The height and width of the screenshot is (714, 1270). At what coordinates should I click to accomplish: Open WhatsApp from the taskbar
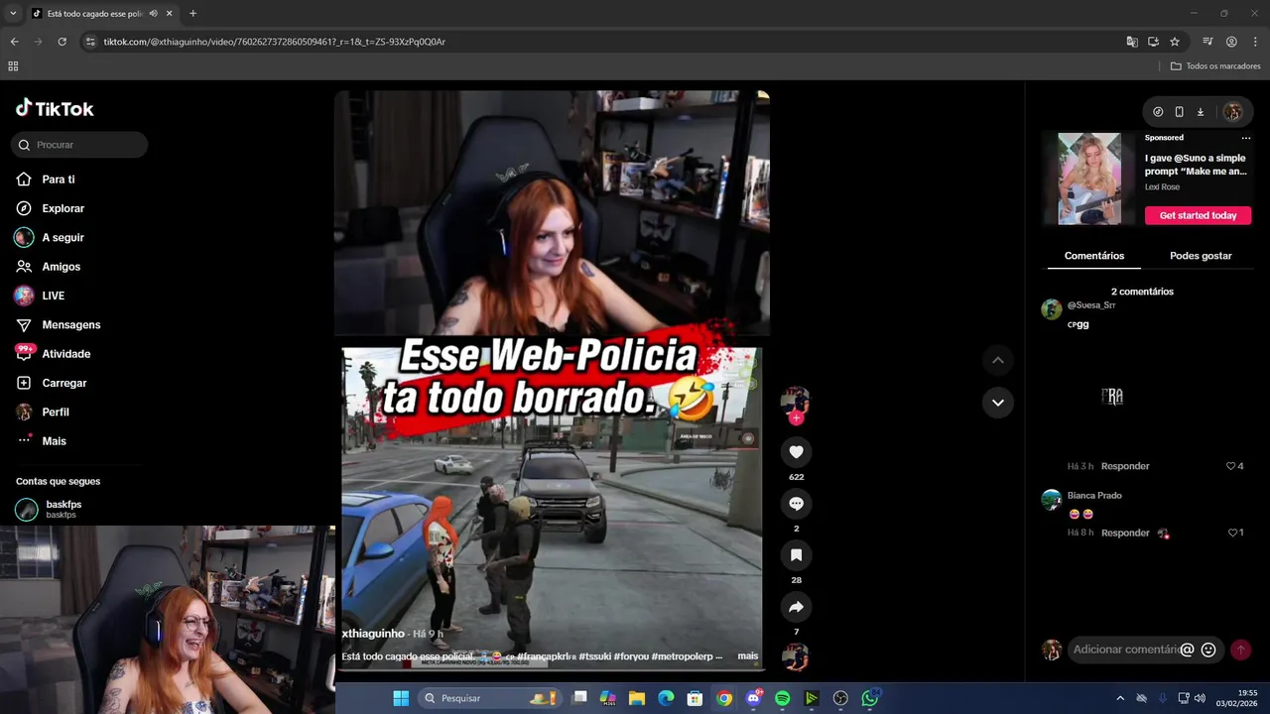(870, 698)
